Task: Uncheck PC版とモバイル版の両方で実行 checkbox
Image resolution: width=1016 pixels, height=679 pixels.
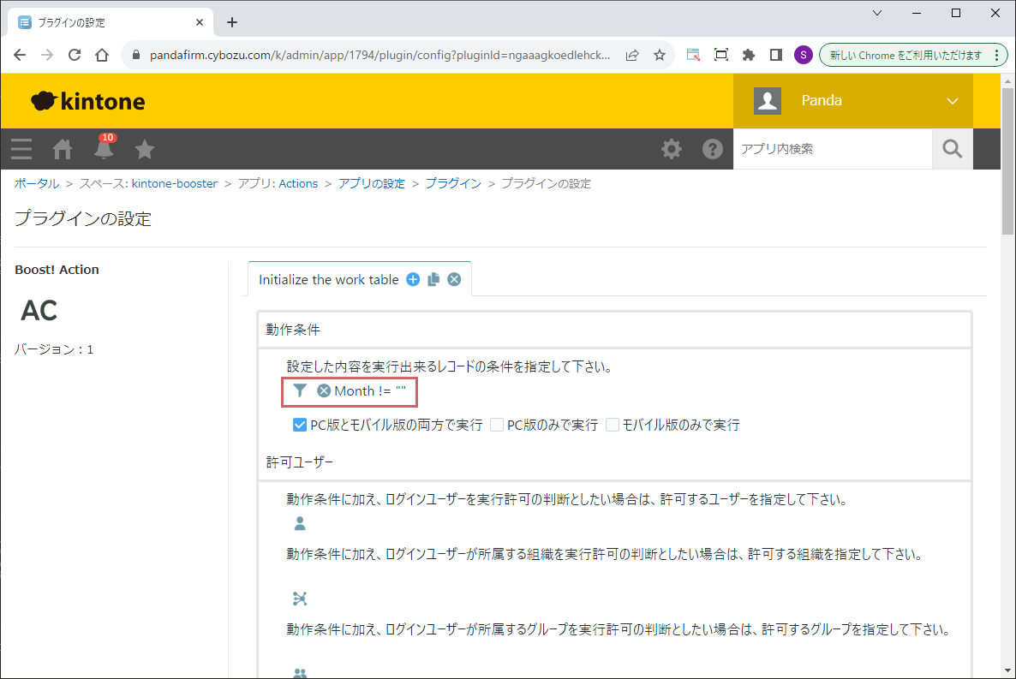Action: 300,425
